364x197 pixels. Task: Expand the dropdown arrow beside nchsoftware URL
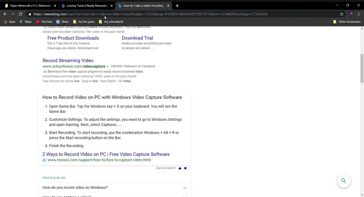(x=107, y=67)
